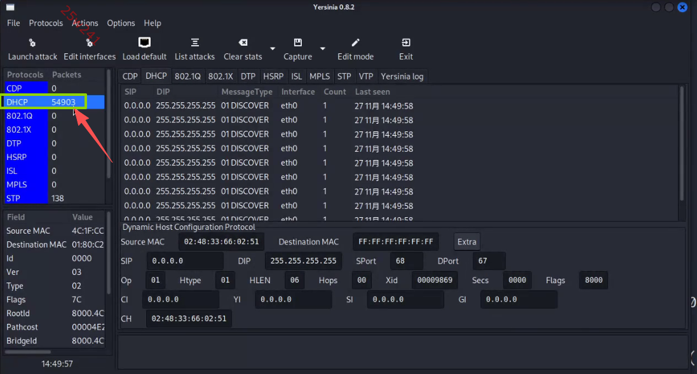
Task: Click the GI address field
Action: [518, 299]
